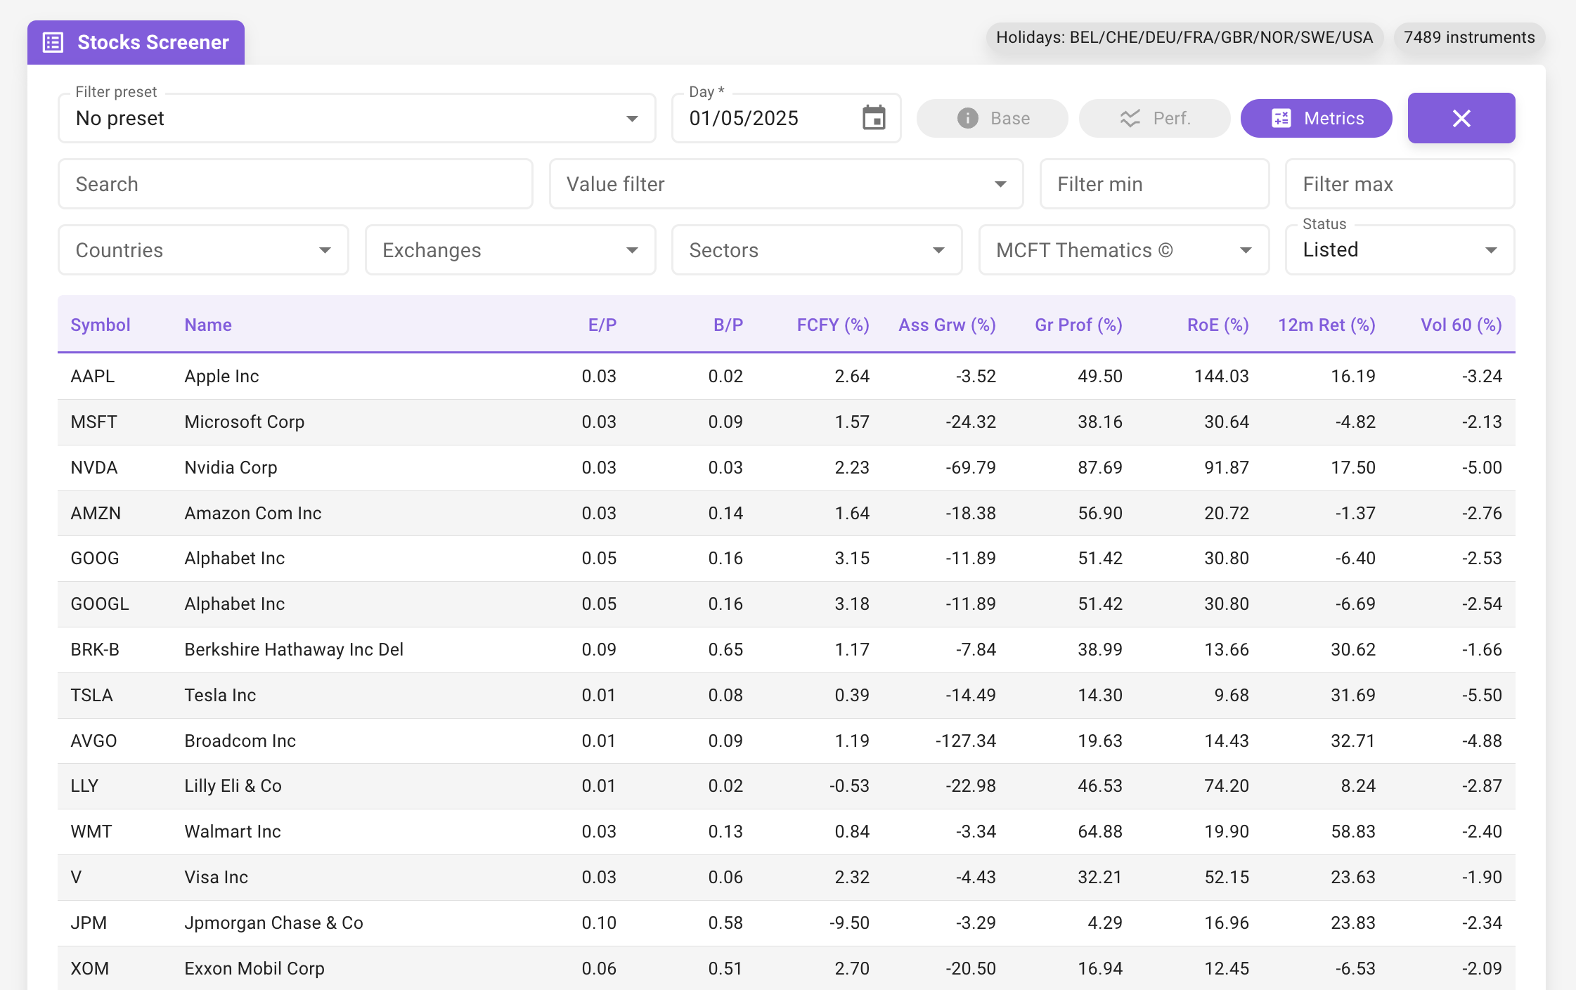Select the GOOG symbol cell
Image resolution: width=1576 pixels, height=990 pixels.
(95, 558)
